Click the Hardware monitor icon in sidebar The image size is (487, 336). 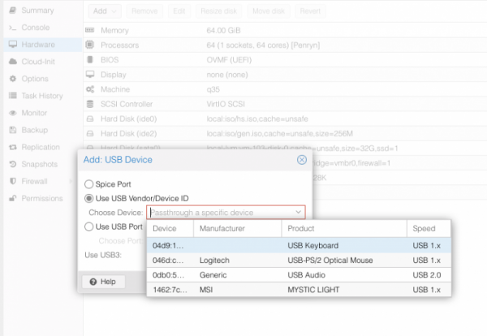[x=13, y=45]
